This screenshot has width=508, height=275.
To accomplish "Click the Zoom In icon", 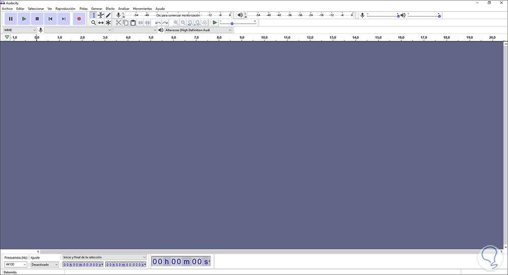I will pyautogui.click(x=176, y=23).
